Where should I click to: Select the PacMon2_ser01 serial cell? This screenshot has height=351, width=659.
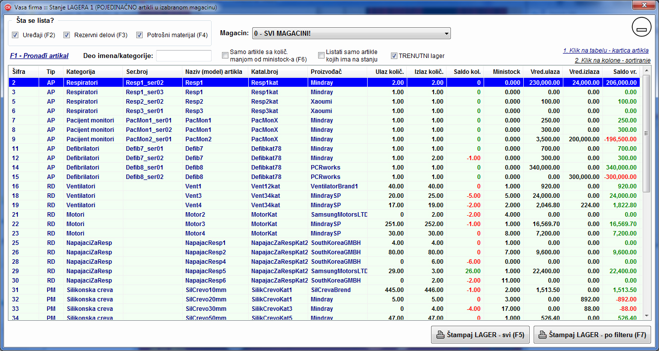153,139
